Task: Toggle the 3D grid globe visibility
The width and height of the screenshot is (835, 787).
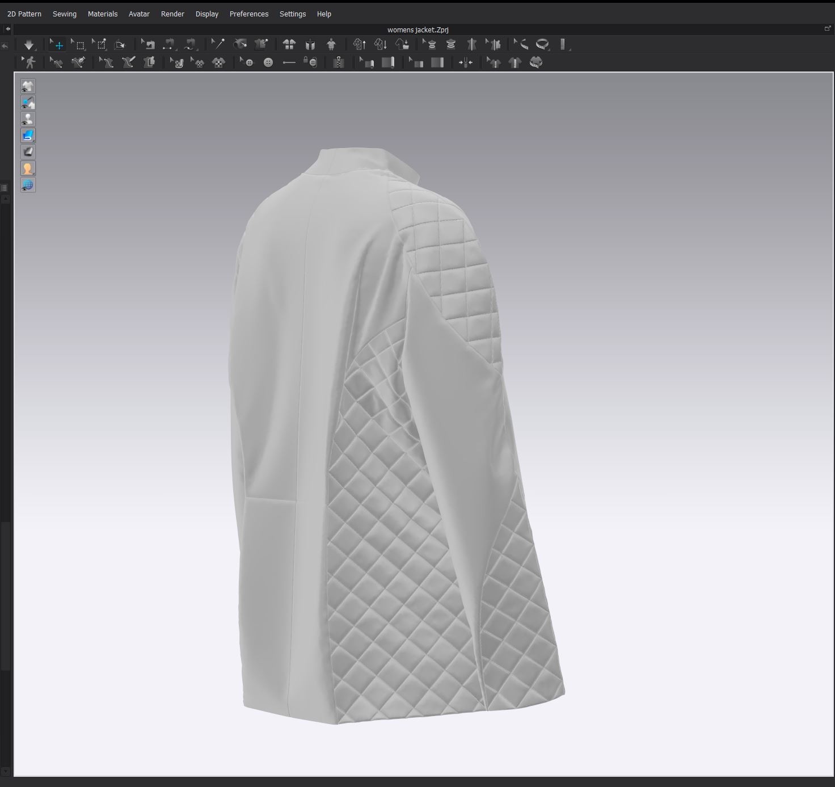Action: (x=28, y=184)
